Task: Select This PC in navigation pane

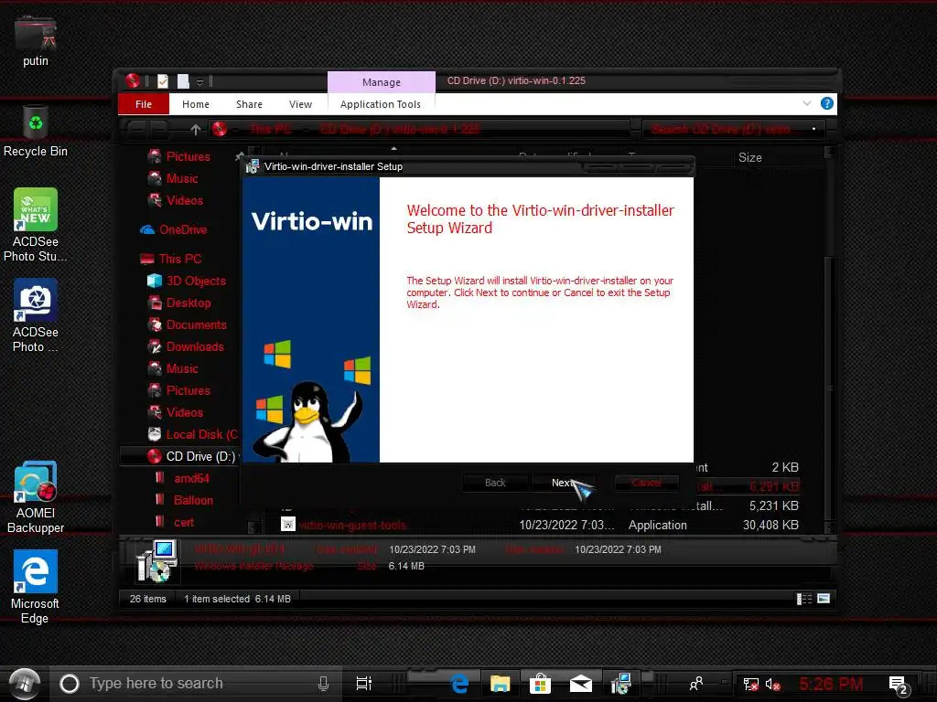Action: 179,259
